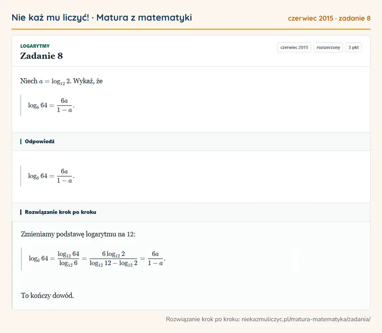Select the 'rozszerzony' level tag
The image size is (382, 333).
[x=328, y=47]
